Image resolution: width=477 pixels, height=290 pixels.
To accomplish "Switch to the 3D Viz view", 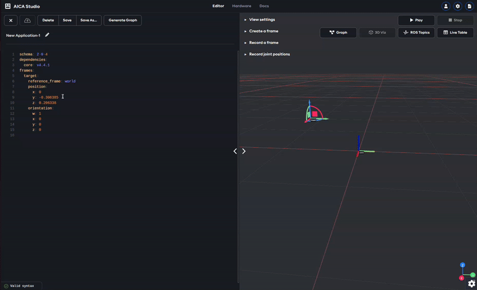I will point(377,33).
